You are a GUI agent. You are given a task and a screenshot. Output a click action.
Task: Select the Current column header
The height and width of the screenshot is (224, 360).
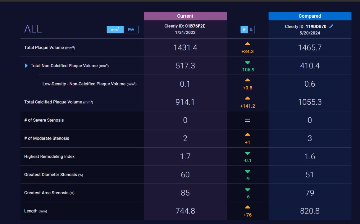[185, 16]
